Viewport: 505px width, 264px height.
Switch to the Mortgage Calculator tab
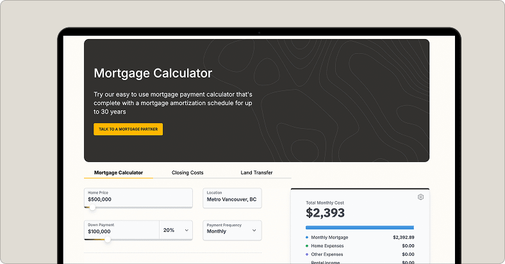pyautogui.click(x=119, y=172)
